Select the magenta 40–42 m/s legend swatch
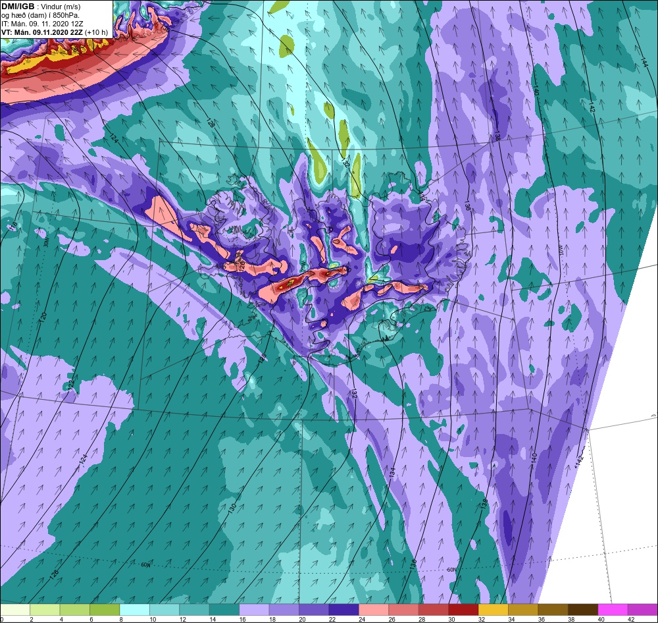This screenshot has width=658, height=623. (x=613, y=610)
